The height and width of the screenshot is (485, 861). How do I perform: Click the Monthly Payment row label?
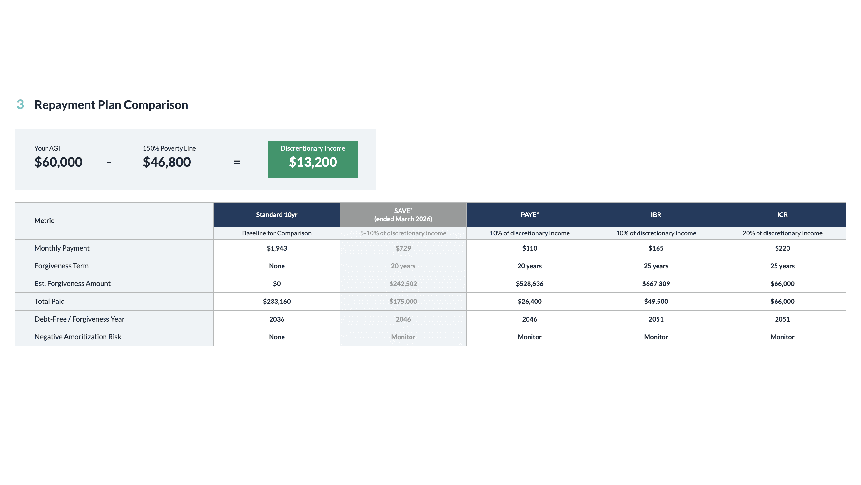(62, 248)
